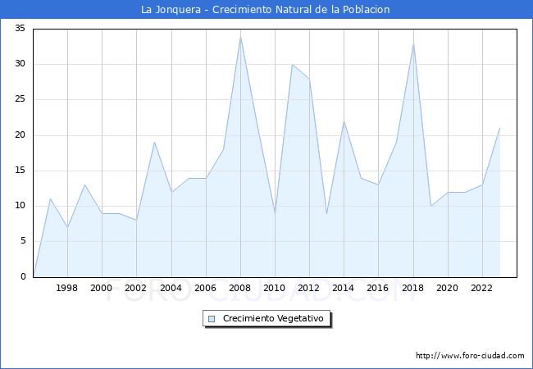
Task: Select the 2004 x-axis label
Action: pos(171,288)
